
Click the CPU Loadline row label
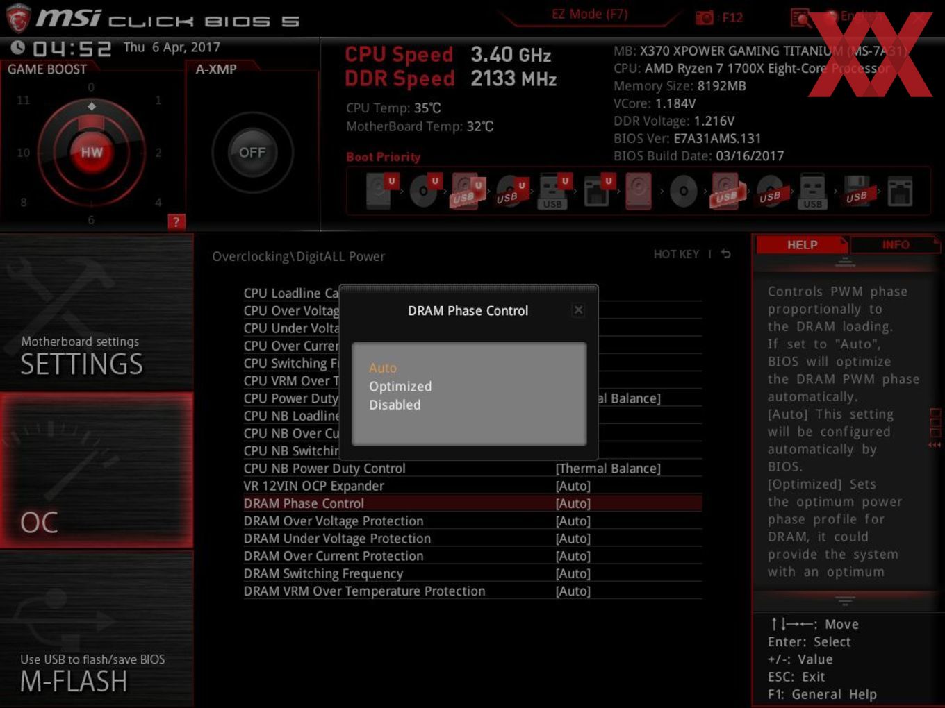[291, 294]
